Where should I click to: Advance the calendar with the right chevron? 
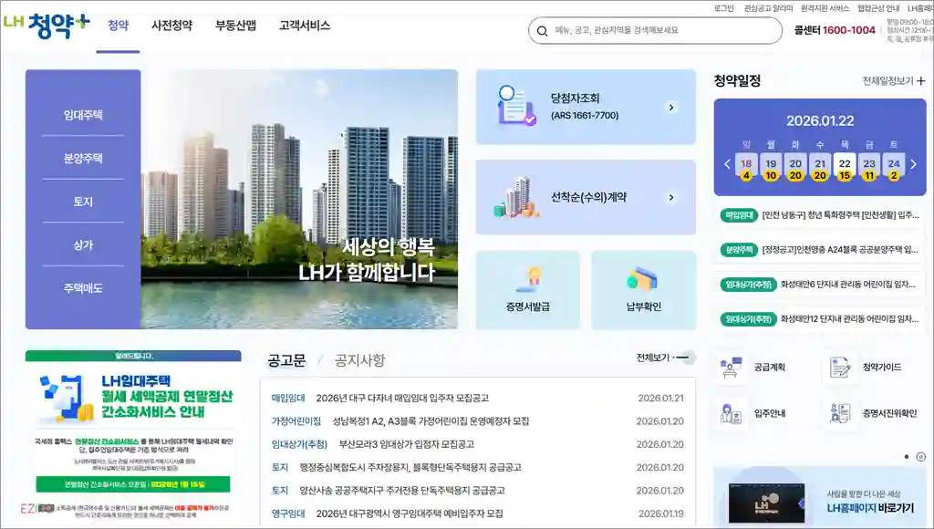click(914, 165)
